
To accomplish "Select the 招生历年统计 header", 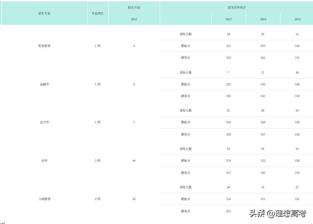I will click(237, 8).
